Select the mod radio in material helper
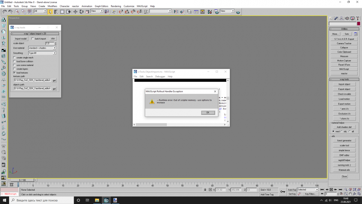Viewport: 362px width, 204px height. (x=333, y=132)
